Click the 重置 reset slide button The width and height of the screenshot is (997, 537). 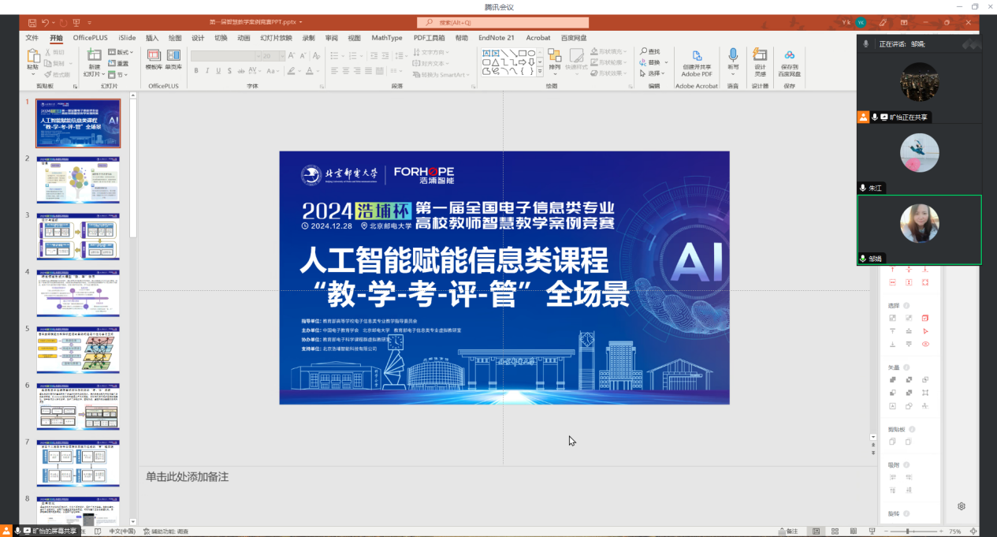tap(119, 63)
